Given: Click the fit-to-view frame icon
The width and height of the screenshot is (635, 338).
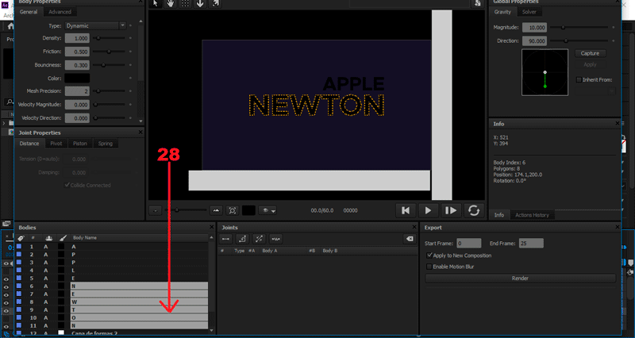Looking at the screenshot, I should click(233, 210).
